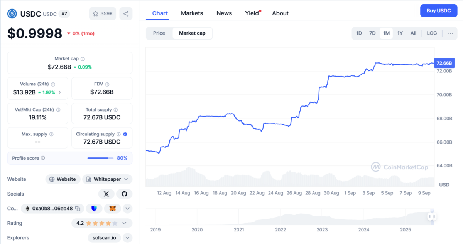Click the Buy USDC button
This screenshot has width=463, height=244.
click(439, 11)
